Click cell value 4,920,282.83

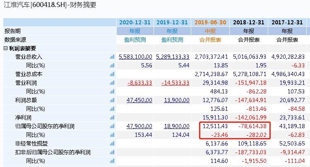click(x=288, y=57)
